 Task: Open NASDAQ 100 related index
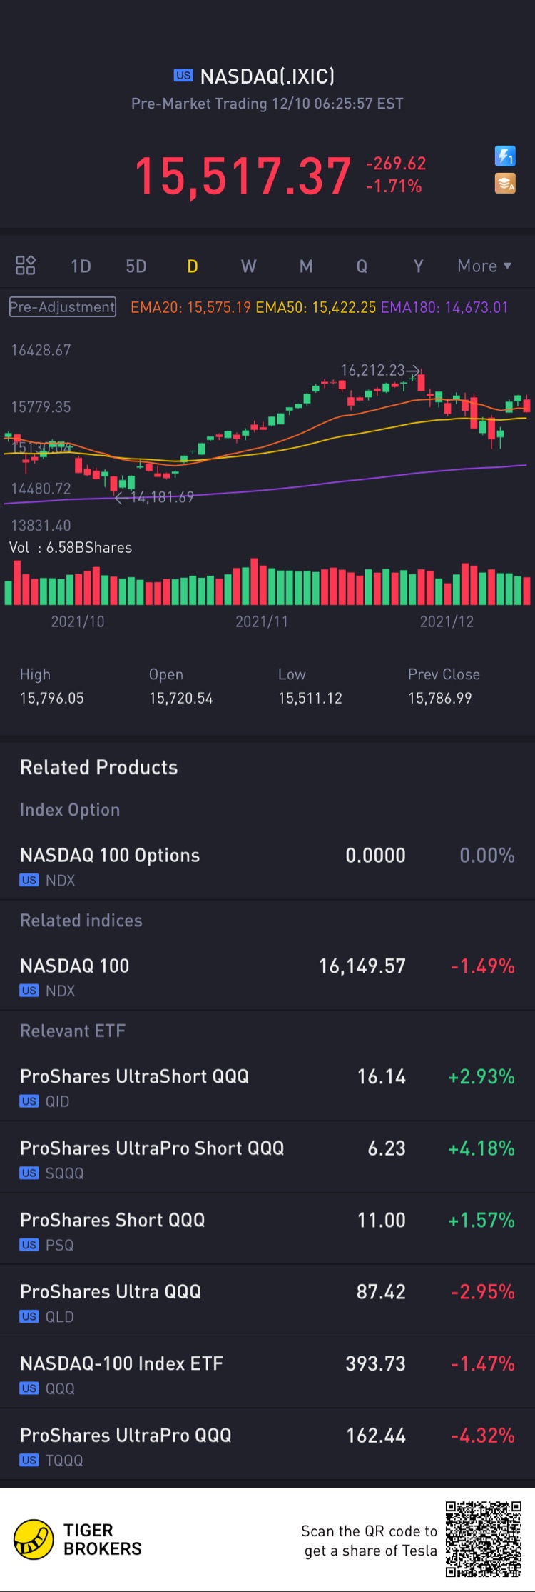[x=267, y=976]
